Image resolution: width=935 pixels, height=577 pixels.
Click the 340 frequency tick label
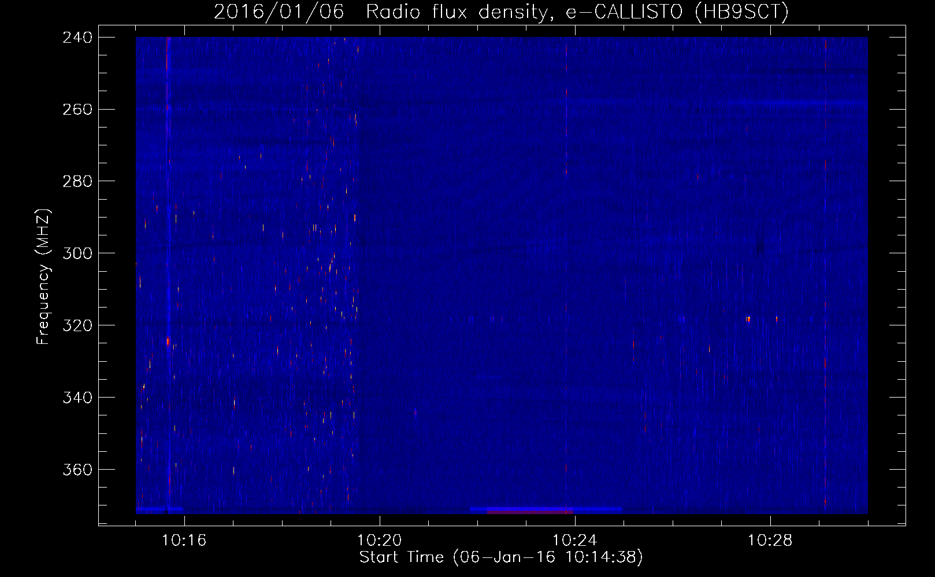[77, 398]
